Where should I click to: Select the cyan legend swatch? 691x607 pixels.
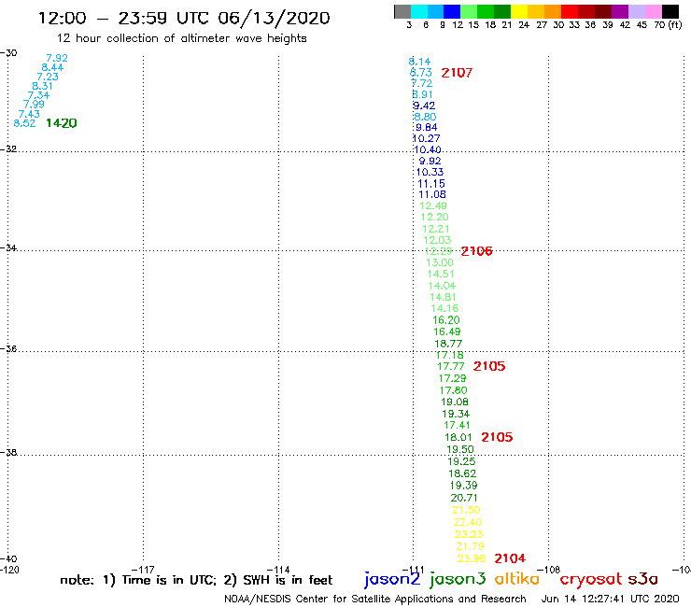(419, 11)
